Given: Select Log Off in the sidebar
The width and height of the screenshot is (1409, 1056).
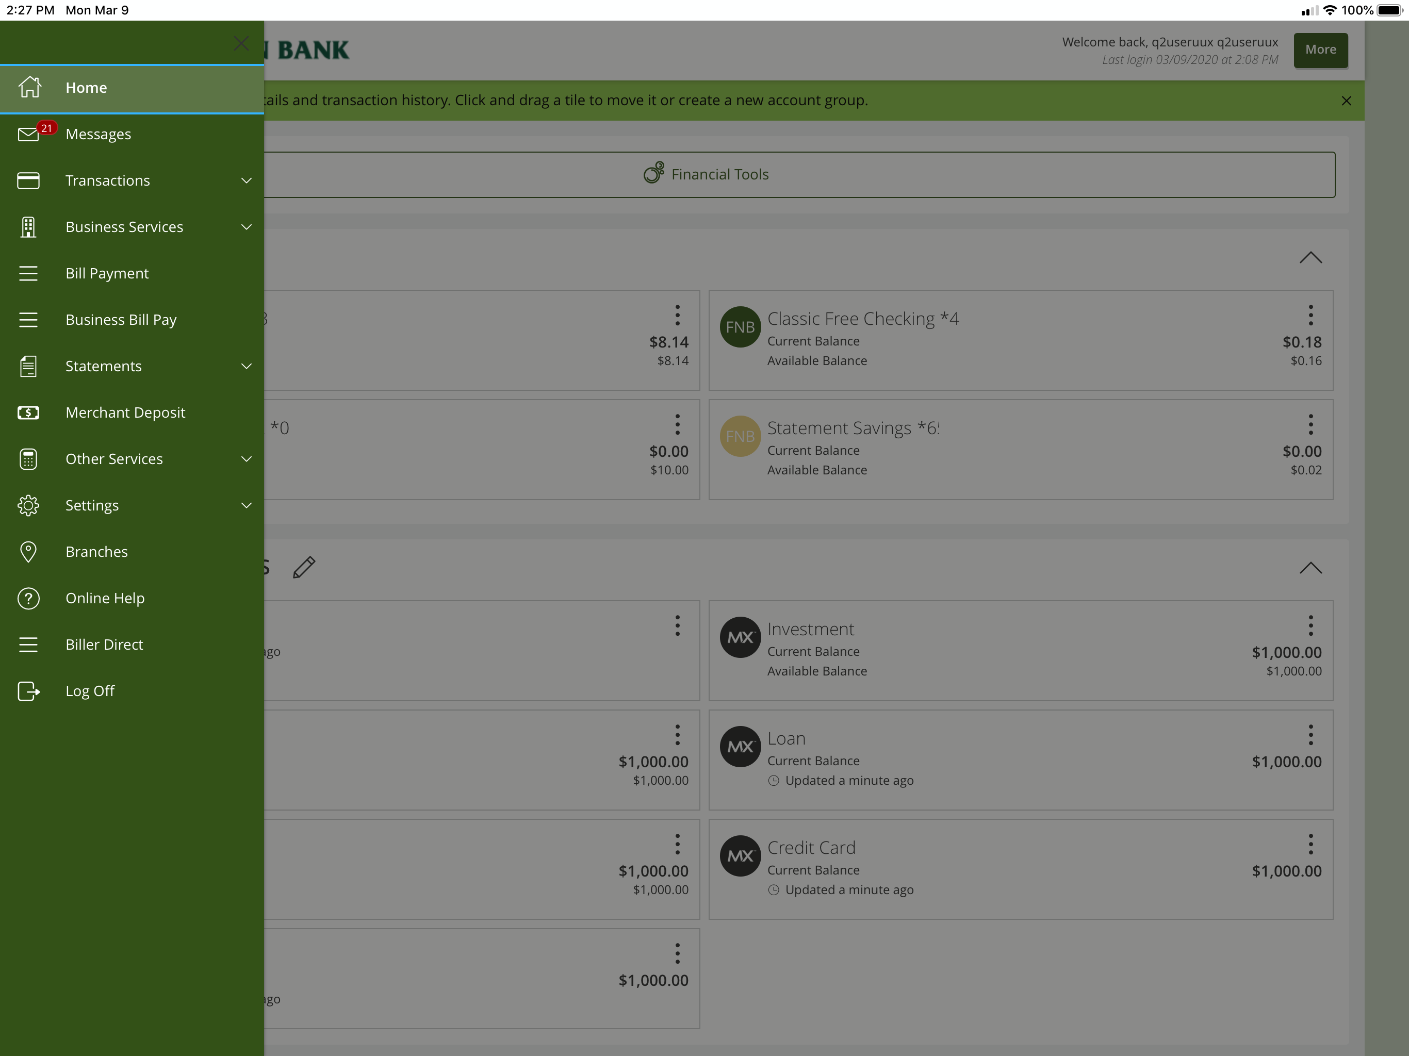Looking at the screenshot, I should (x=132, y=691).
